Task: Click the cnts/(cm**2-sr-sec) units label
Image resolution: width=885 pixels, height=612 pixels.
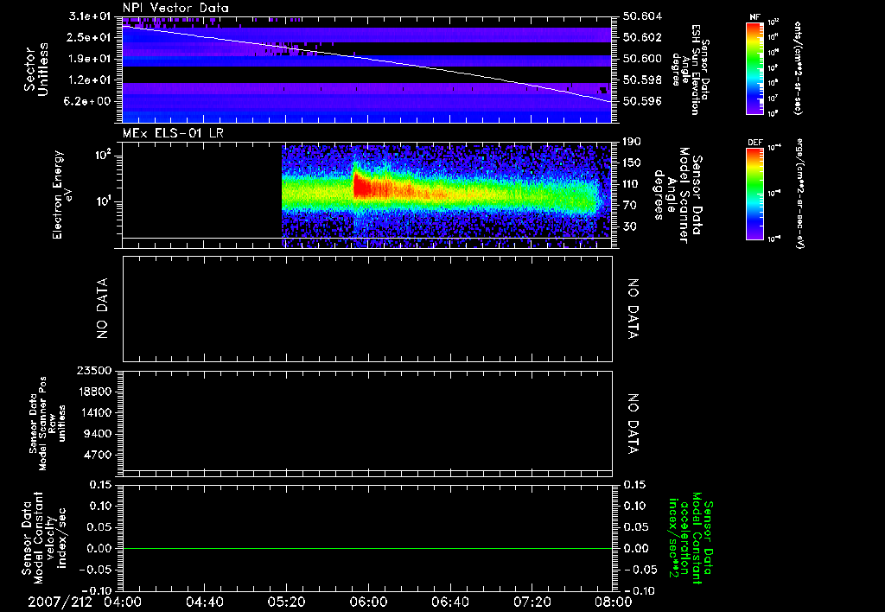Action: click(x=798, y=68)
